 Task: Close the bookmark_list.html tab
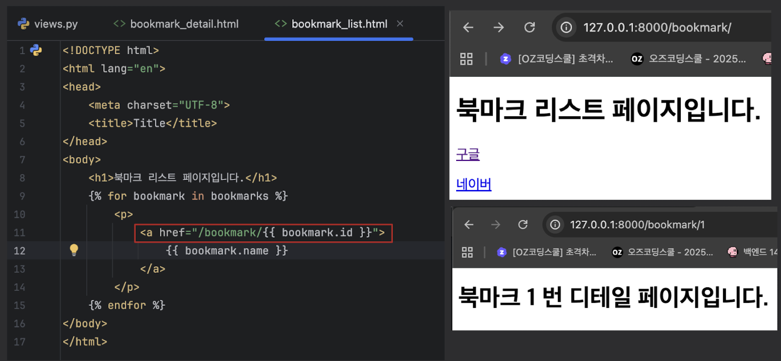(x=400, y=24)
